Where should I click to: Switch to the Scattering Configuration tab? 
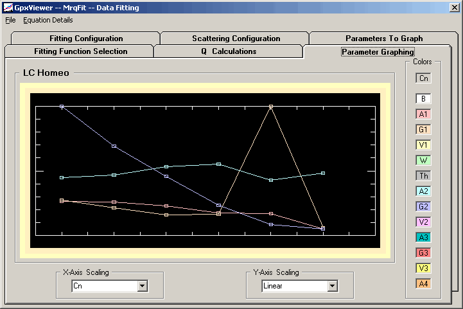(x=236, y=39)
